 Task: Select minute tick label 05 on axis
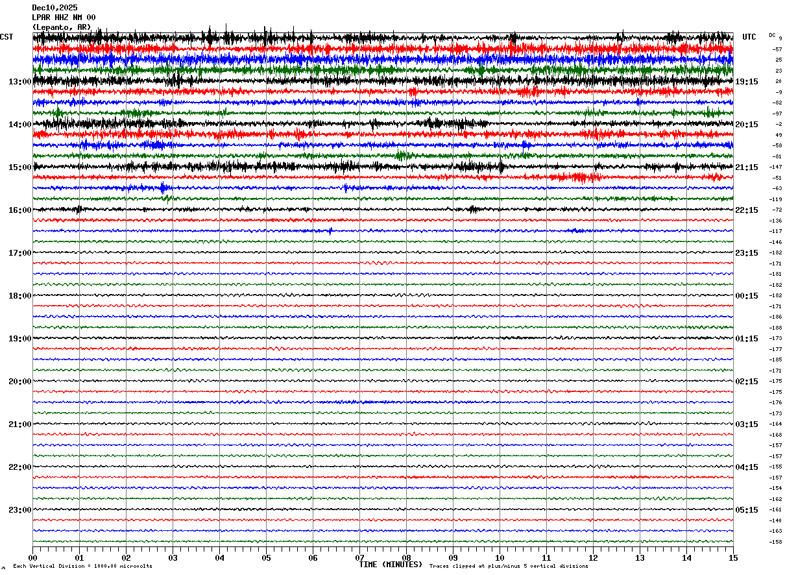[266, 557]
